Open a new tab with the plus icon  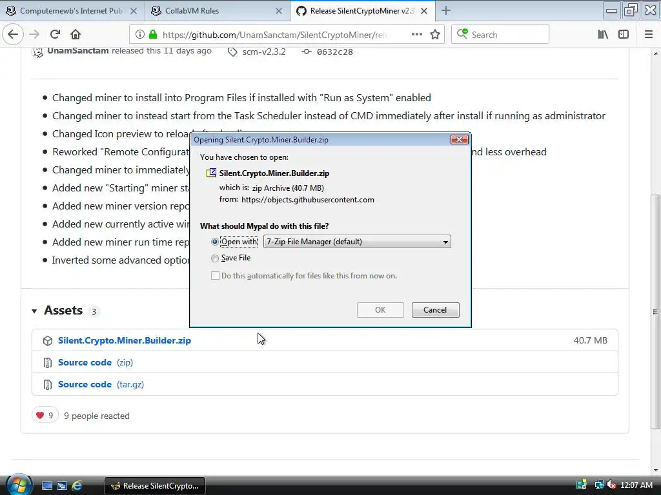pyautogui.click(x=446, y=11)
